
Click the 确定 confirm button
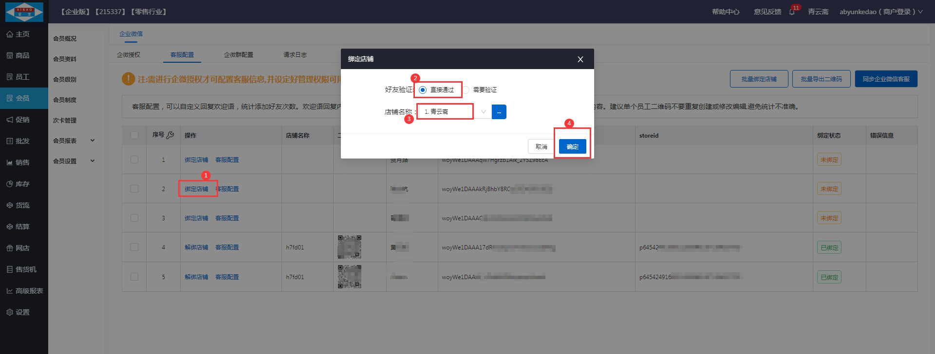pos(573,146)
